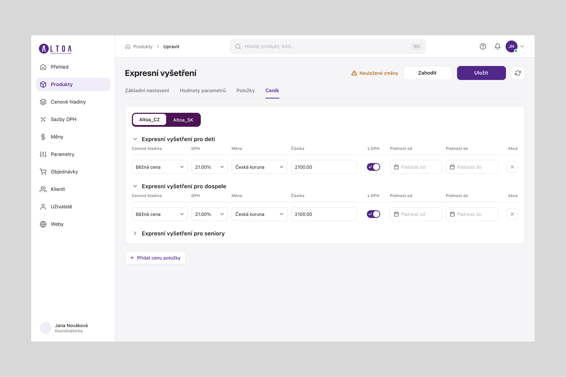Open Klienti page
Viewport: 566px width, 377px height.
[73, 189]
